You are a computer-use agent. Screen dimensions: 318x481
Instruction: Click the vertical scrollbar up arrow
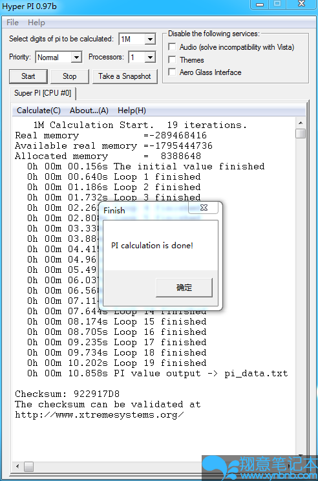301,123
